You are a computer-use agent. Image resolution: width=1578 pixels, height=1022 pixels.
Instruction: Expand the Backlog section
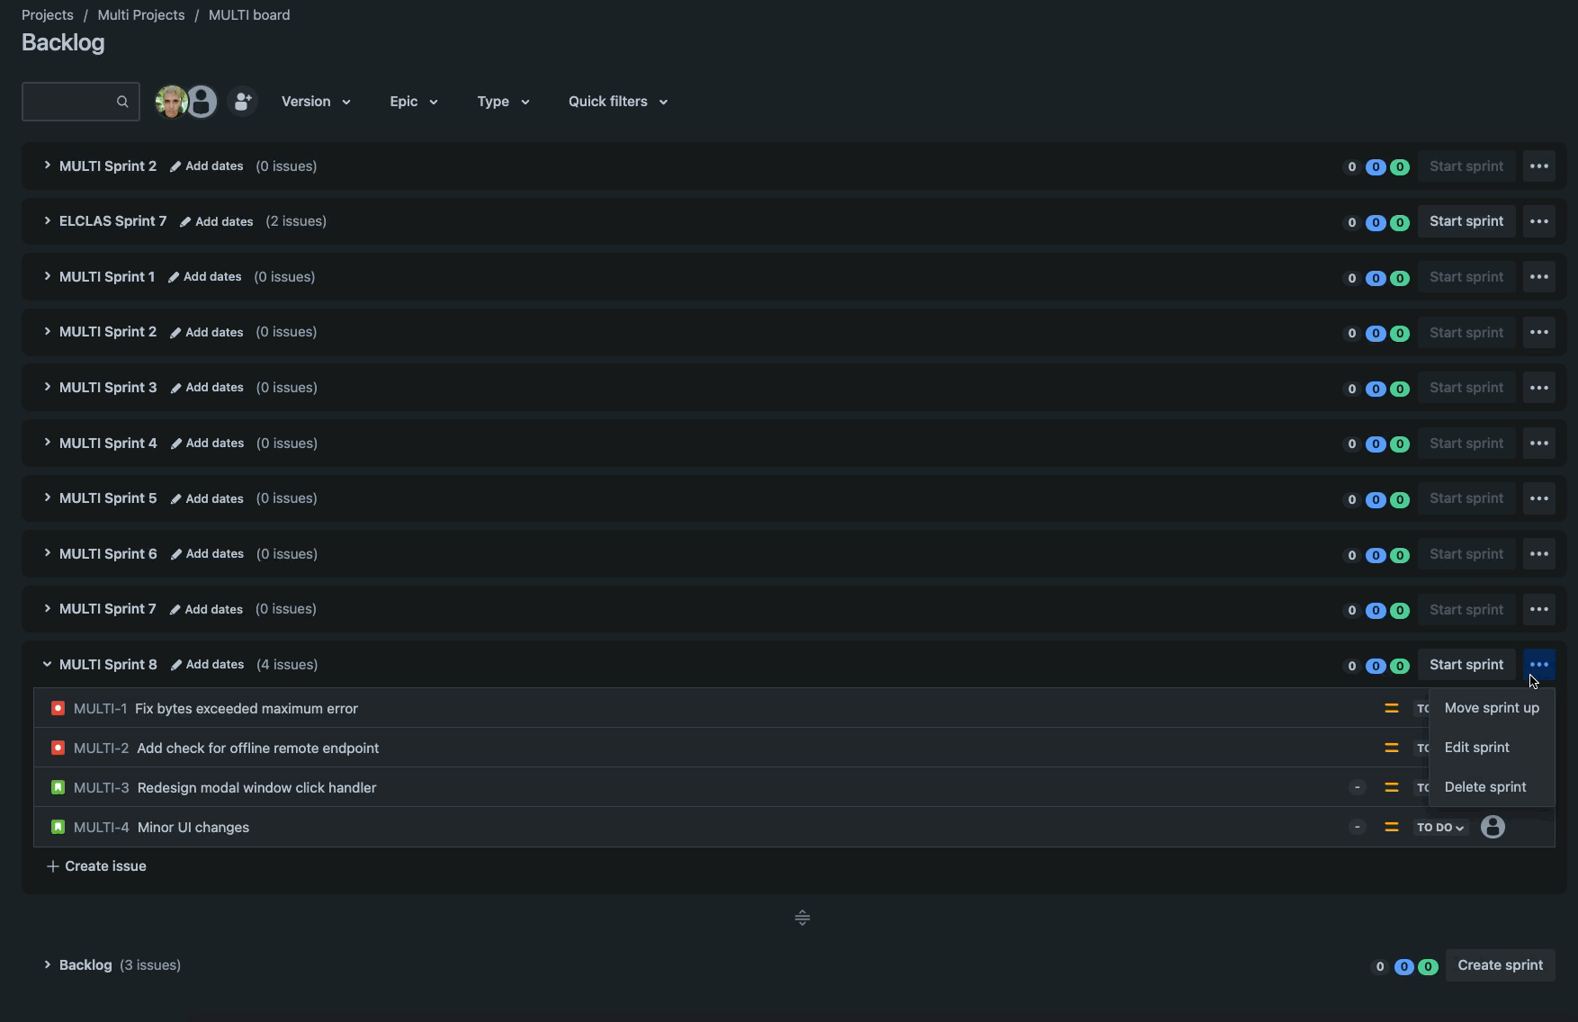point(47,965)
